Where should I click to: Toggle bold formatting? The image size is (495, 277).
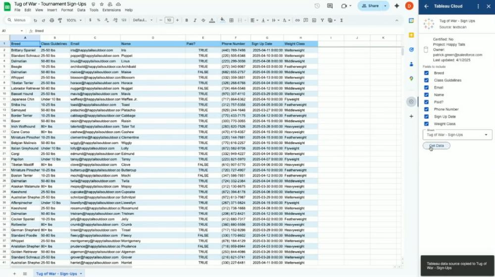187,20
